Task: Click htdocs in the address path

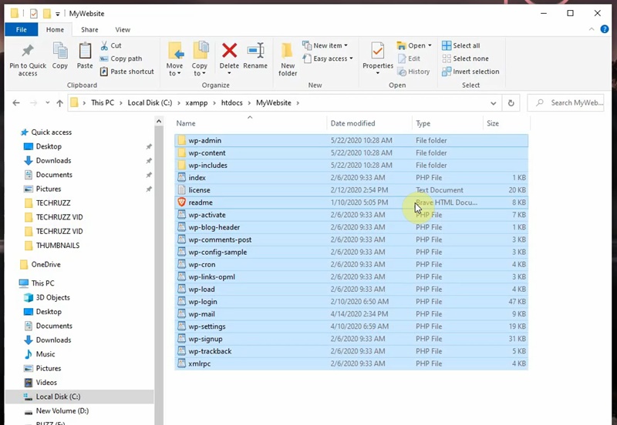Action: click(x=232, y=103)
